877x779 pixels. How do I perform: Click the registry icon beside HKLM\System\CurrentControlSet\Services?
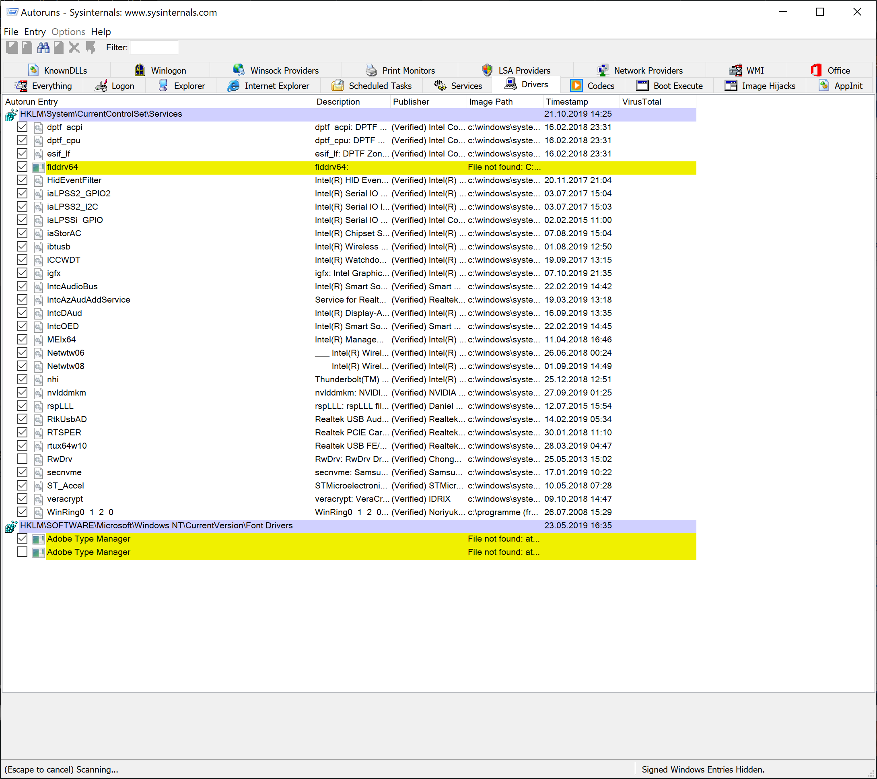12,115
